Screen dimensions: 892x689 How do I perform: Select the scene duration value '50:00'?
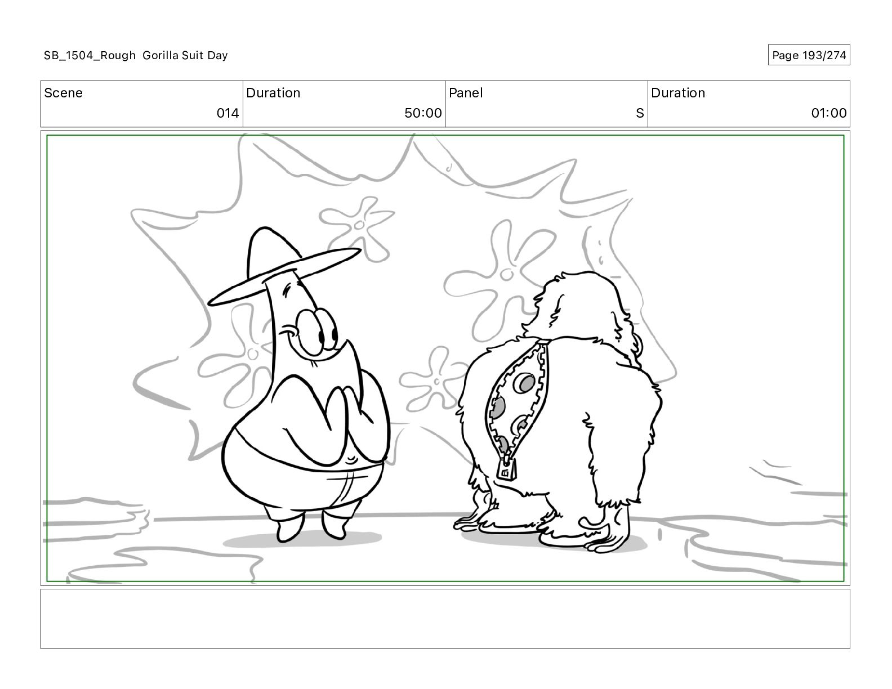(x=423, y=113)
